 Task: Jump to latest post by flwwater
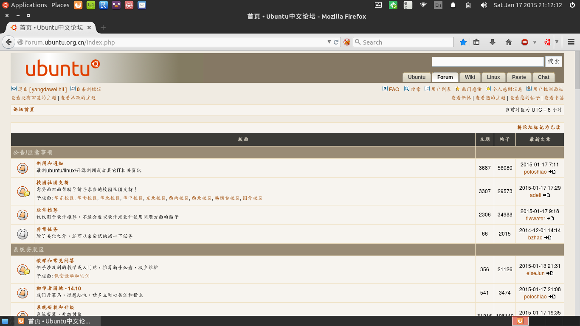pos(550,219)
